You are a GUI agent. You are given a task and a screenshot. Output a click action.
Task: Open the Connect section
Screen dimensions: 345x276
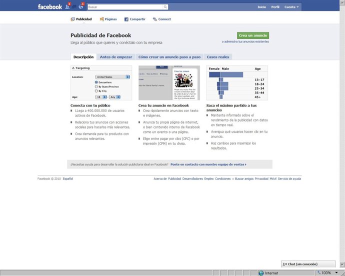click(164, 19)
